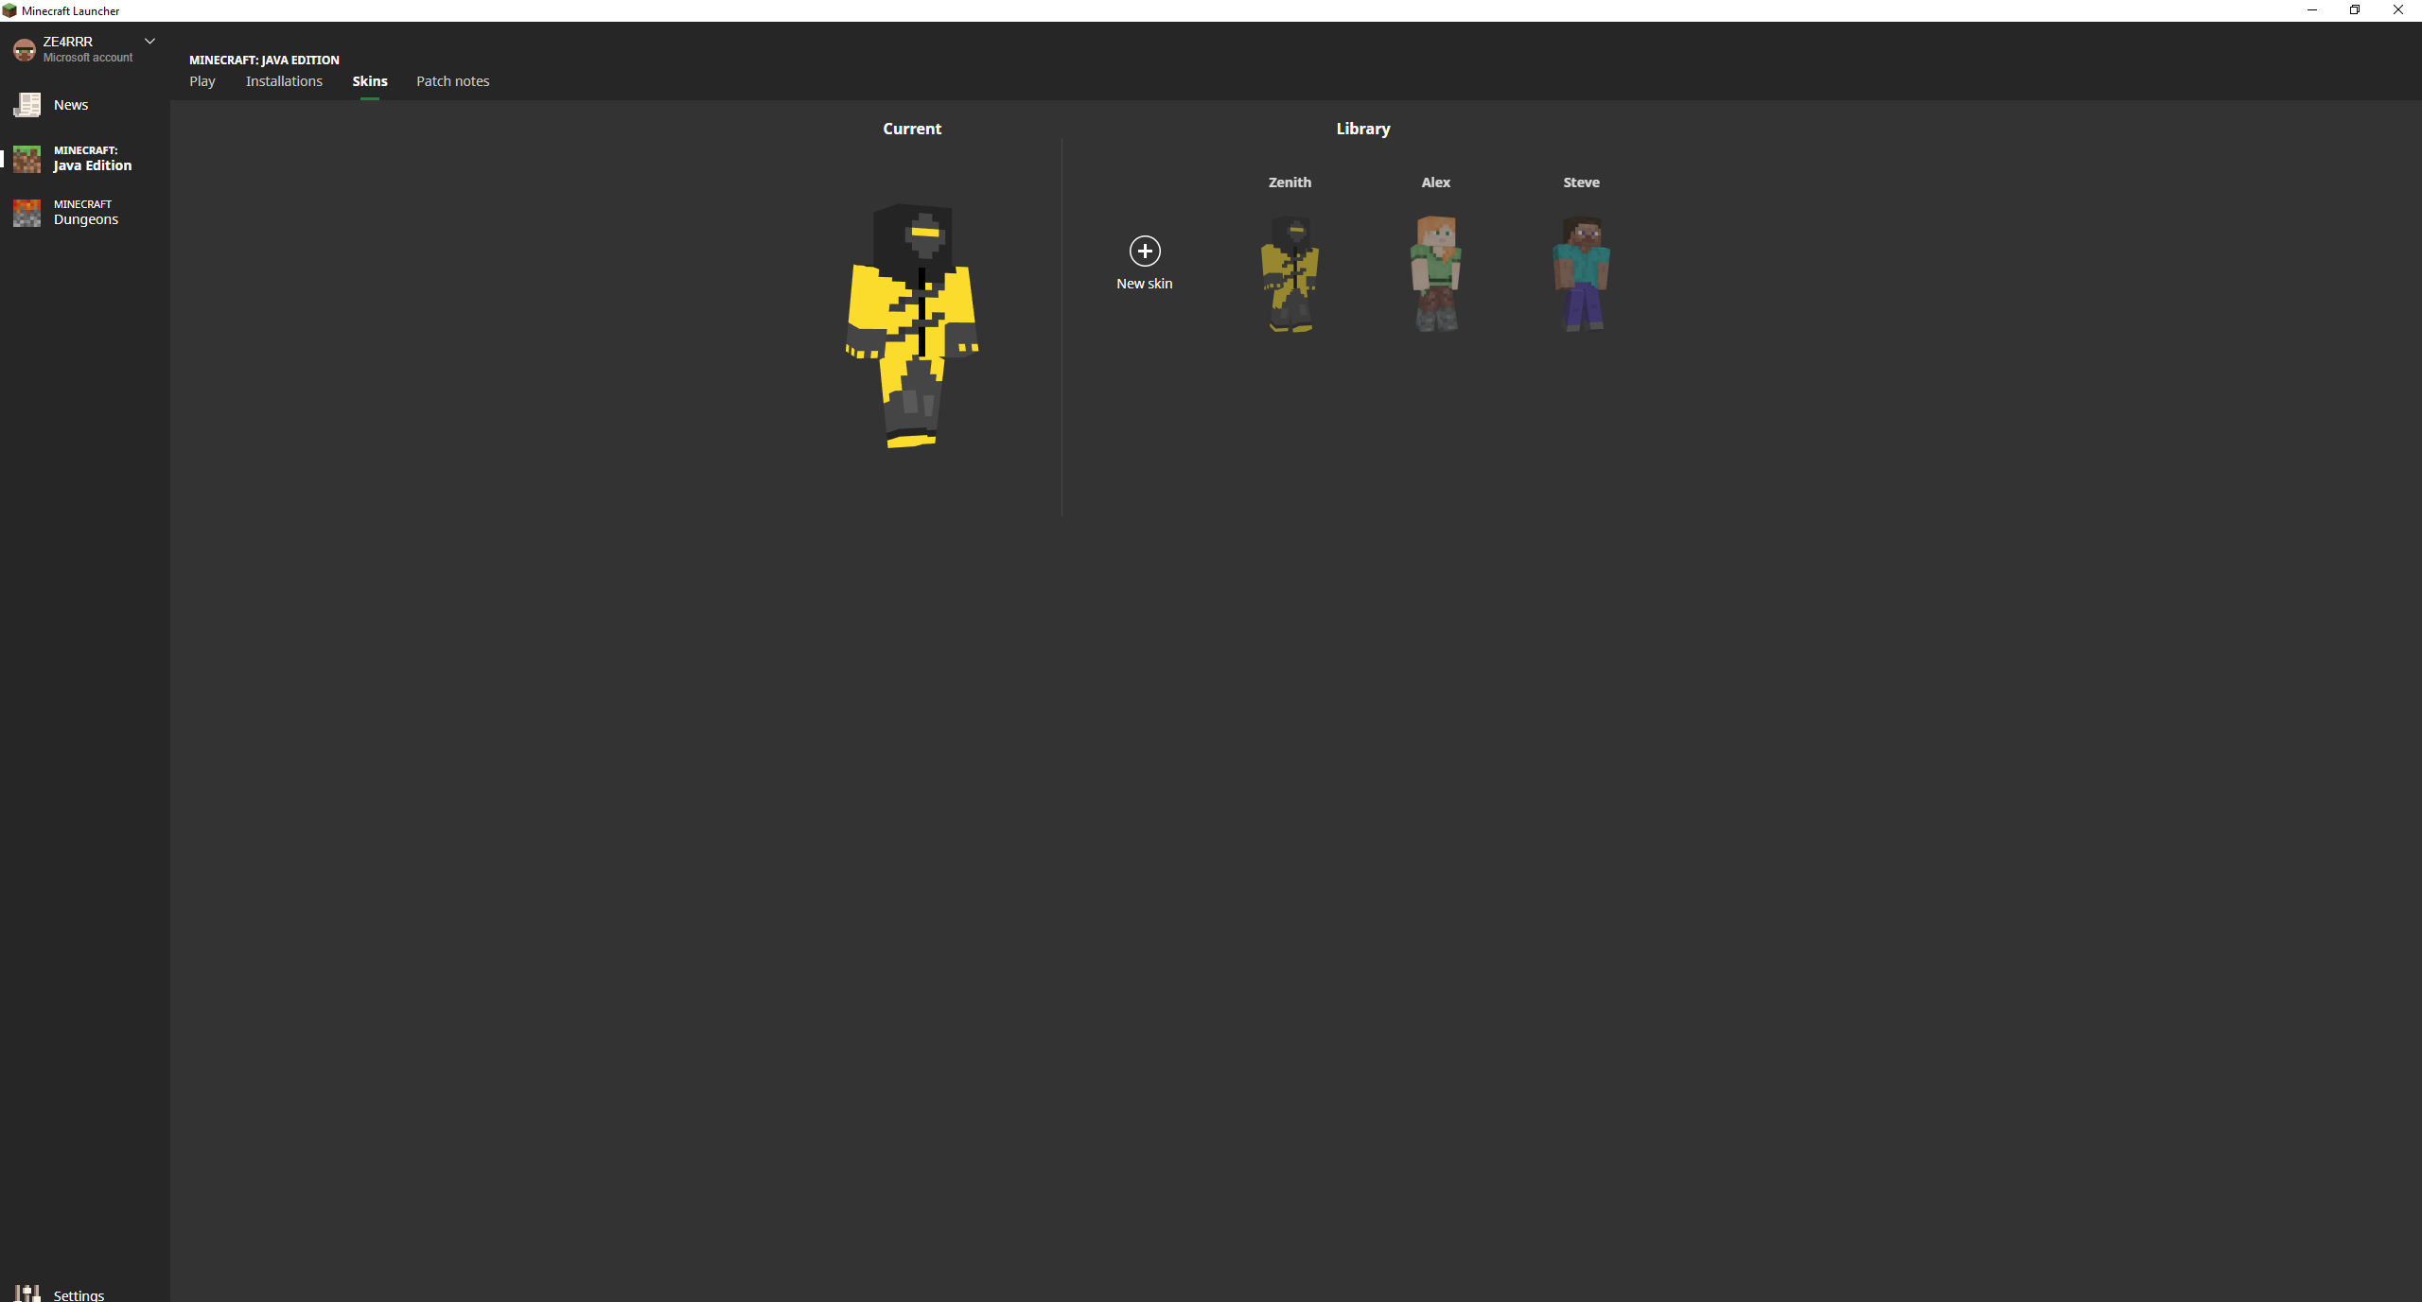The height and width of the screenshot is (1302, 2422).
Task: Click the Minecraft Launcher title bar icon
Action: pos(9,10)
